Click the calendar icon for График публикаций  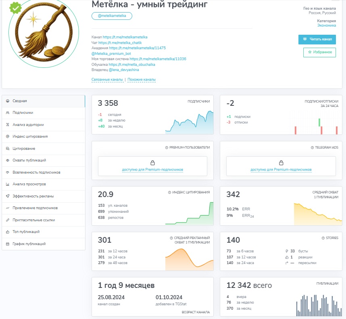(8, 244)
